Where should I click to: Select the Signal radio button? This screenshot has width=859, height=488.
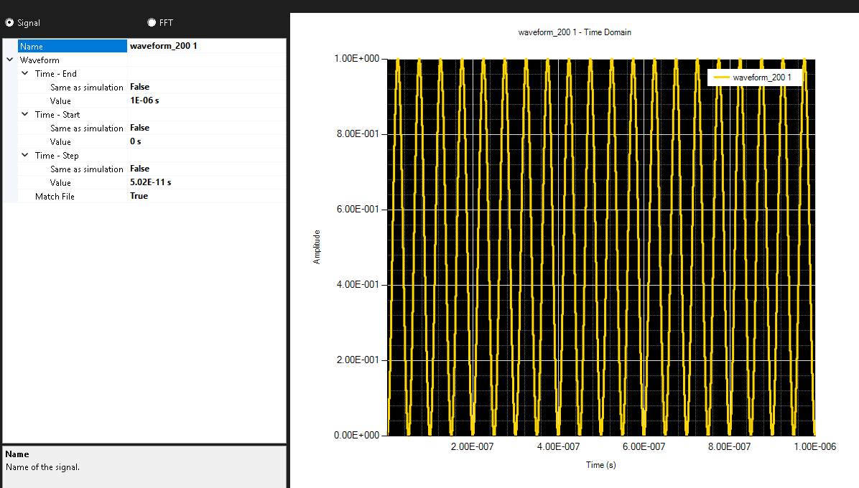tap(10, 22)
